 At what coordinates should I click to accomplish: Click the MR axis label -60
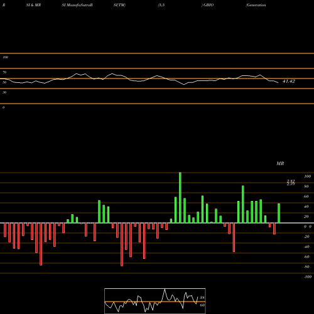pyautogui.click(x=306, y=257)
